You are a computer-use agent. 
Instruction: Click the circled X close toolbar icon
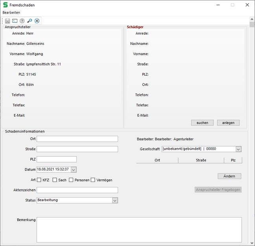[37, 21]
